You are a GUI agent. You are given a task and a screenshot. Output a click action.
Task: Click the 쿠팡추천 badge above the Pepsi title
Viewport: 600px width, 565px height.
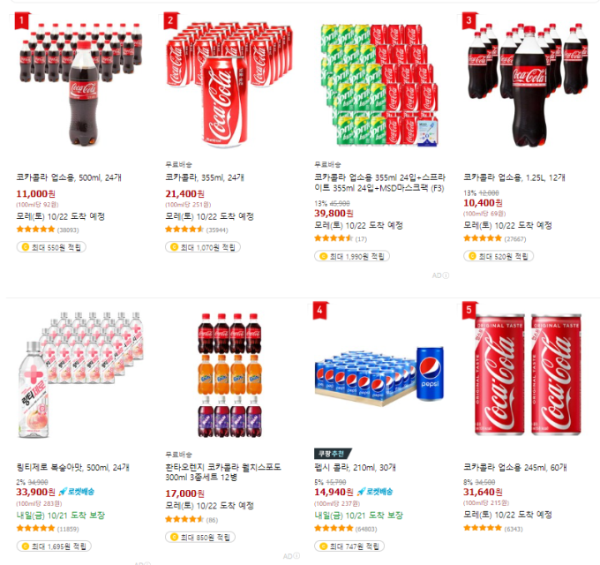(x=332, y=454)
